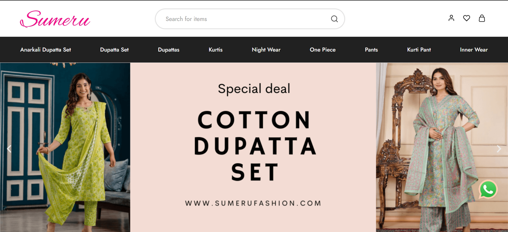Click the Cotton Dupatta Set special deal banner
This screenshot has height=232, width=508.
pyautogui.click(x=253, y=147)
